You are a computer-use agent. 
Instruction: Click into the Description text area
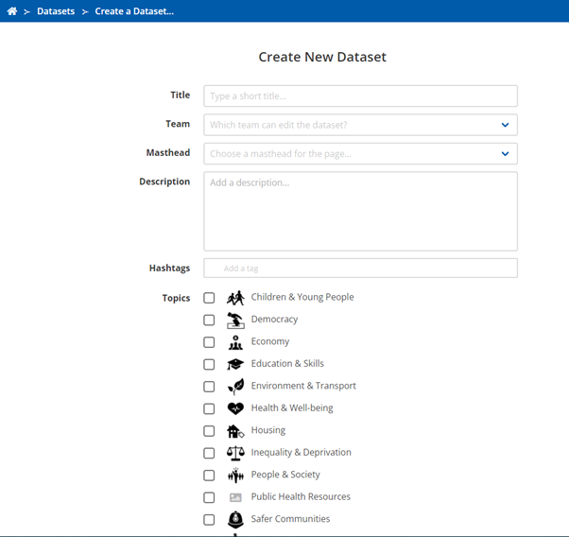coord(360,212)
